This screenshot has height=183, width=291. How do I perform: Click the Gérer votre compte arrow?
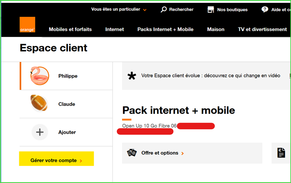(x=81, y=161)
